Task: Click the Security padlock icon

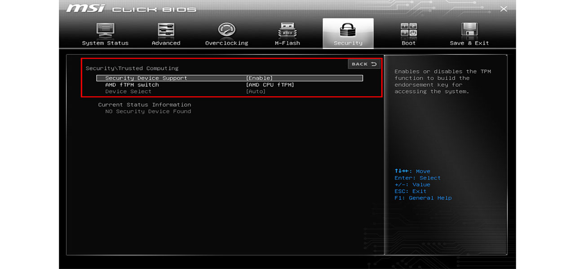Action: (x=348, y=30)
